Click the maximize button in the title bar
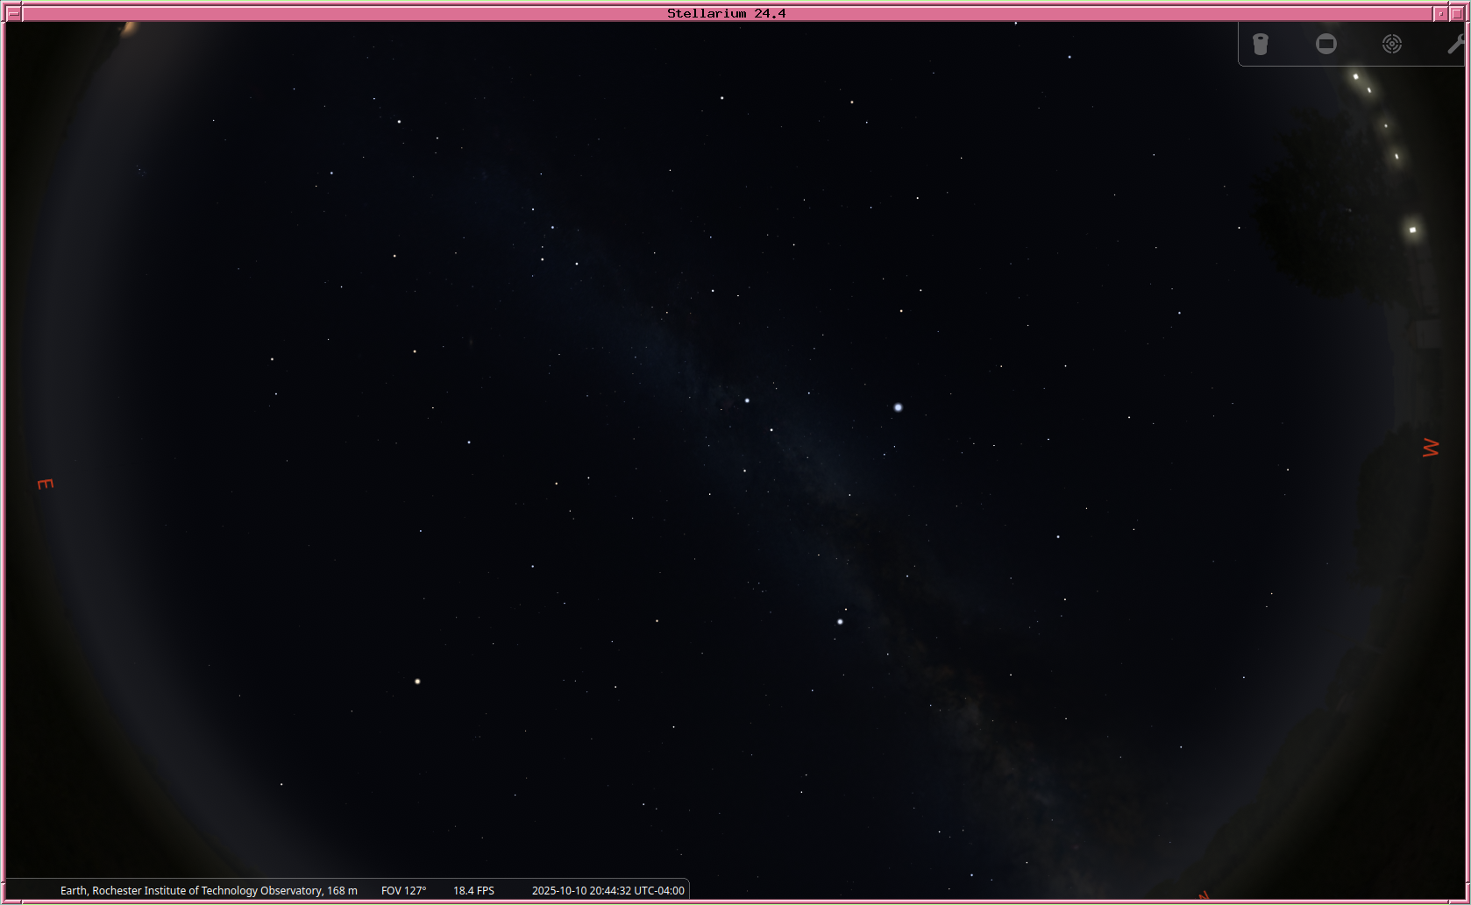The image size is (1471, 905). [1457, 13]
